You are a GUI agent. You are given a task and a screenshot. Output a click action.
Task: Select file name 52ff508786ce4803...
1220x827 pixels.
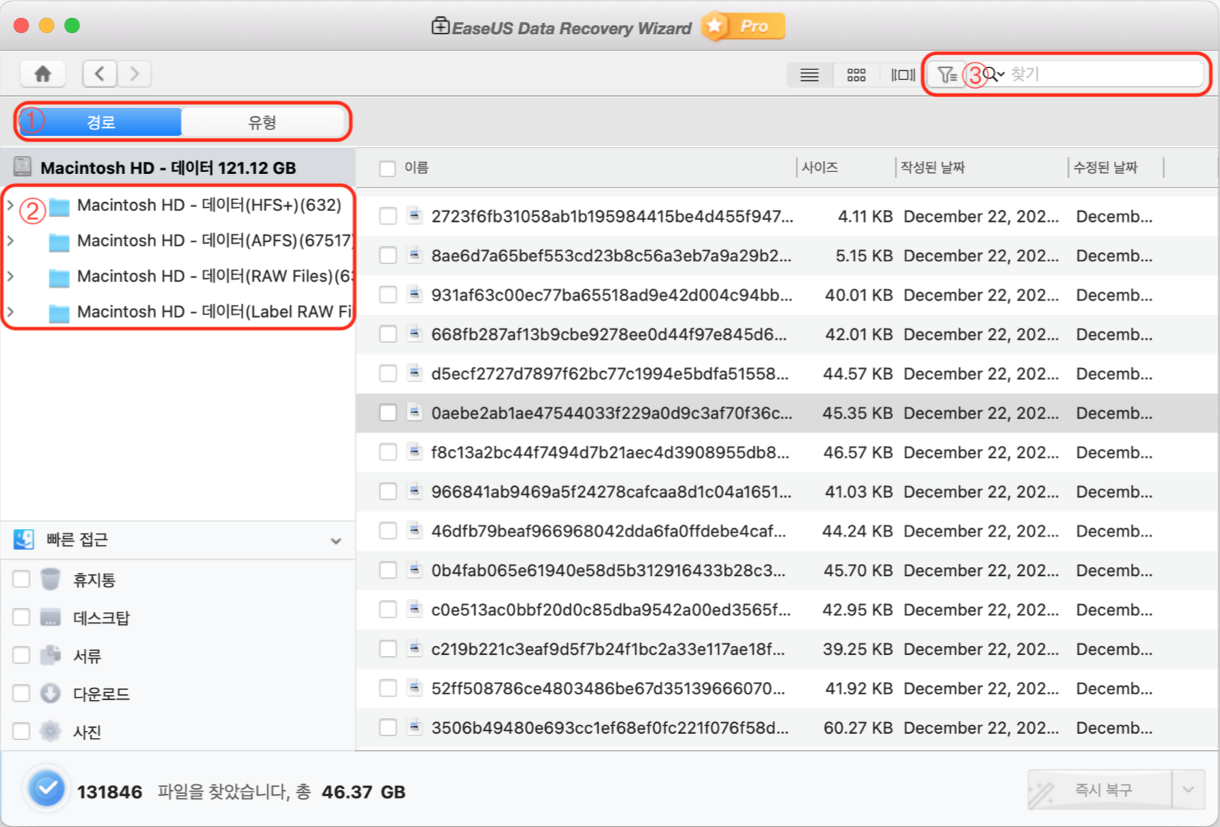[x=608, y=689]
